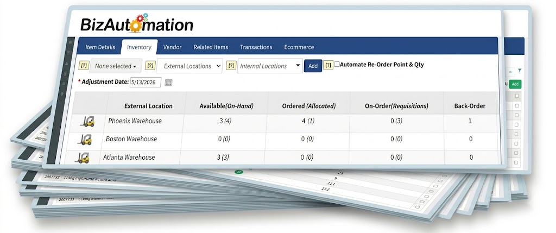Open the calendar picker beside Adjustment Date
Image resolution: width=556 pixels, height=233 pixels.
coord(168,83)
